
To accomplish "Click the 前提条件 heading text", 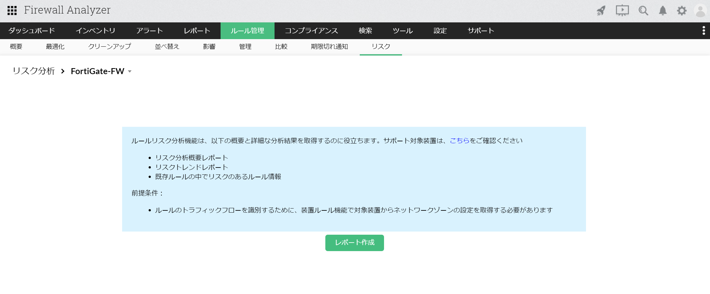I will click(147, 193).
